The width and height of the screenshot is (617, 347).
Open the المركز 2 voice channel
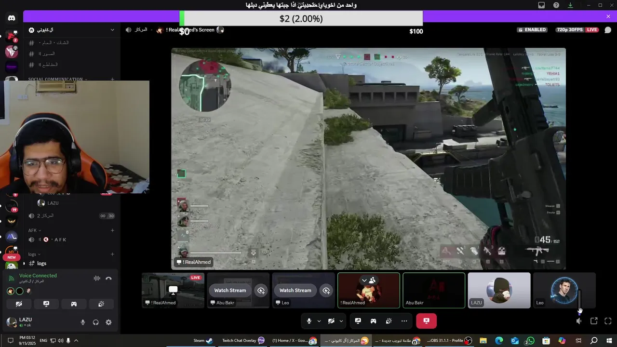71,216
